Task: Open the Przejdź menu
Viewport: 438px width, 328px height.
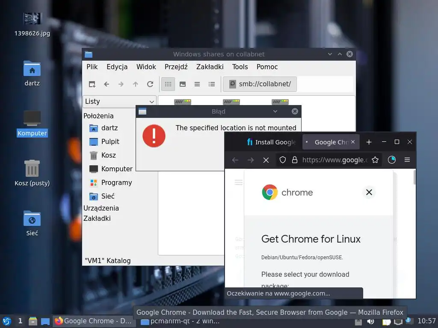Action: coord(176,67)
